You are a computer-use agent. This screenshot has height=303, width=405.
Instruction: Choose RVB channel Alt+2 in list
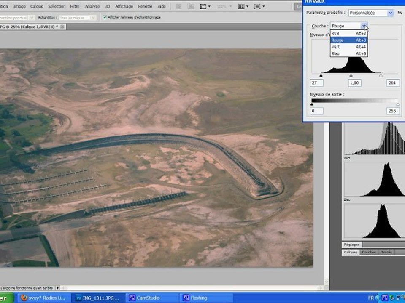(349, 33)
